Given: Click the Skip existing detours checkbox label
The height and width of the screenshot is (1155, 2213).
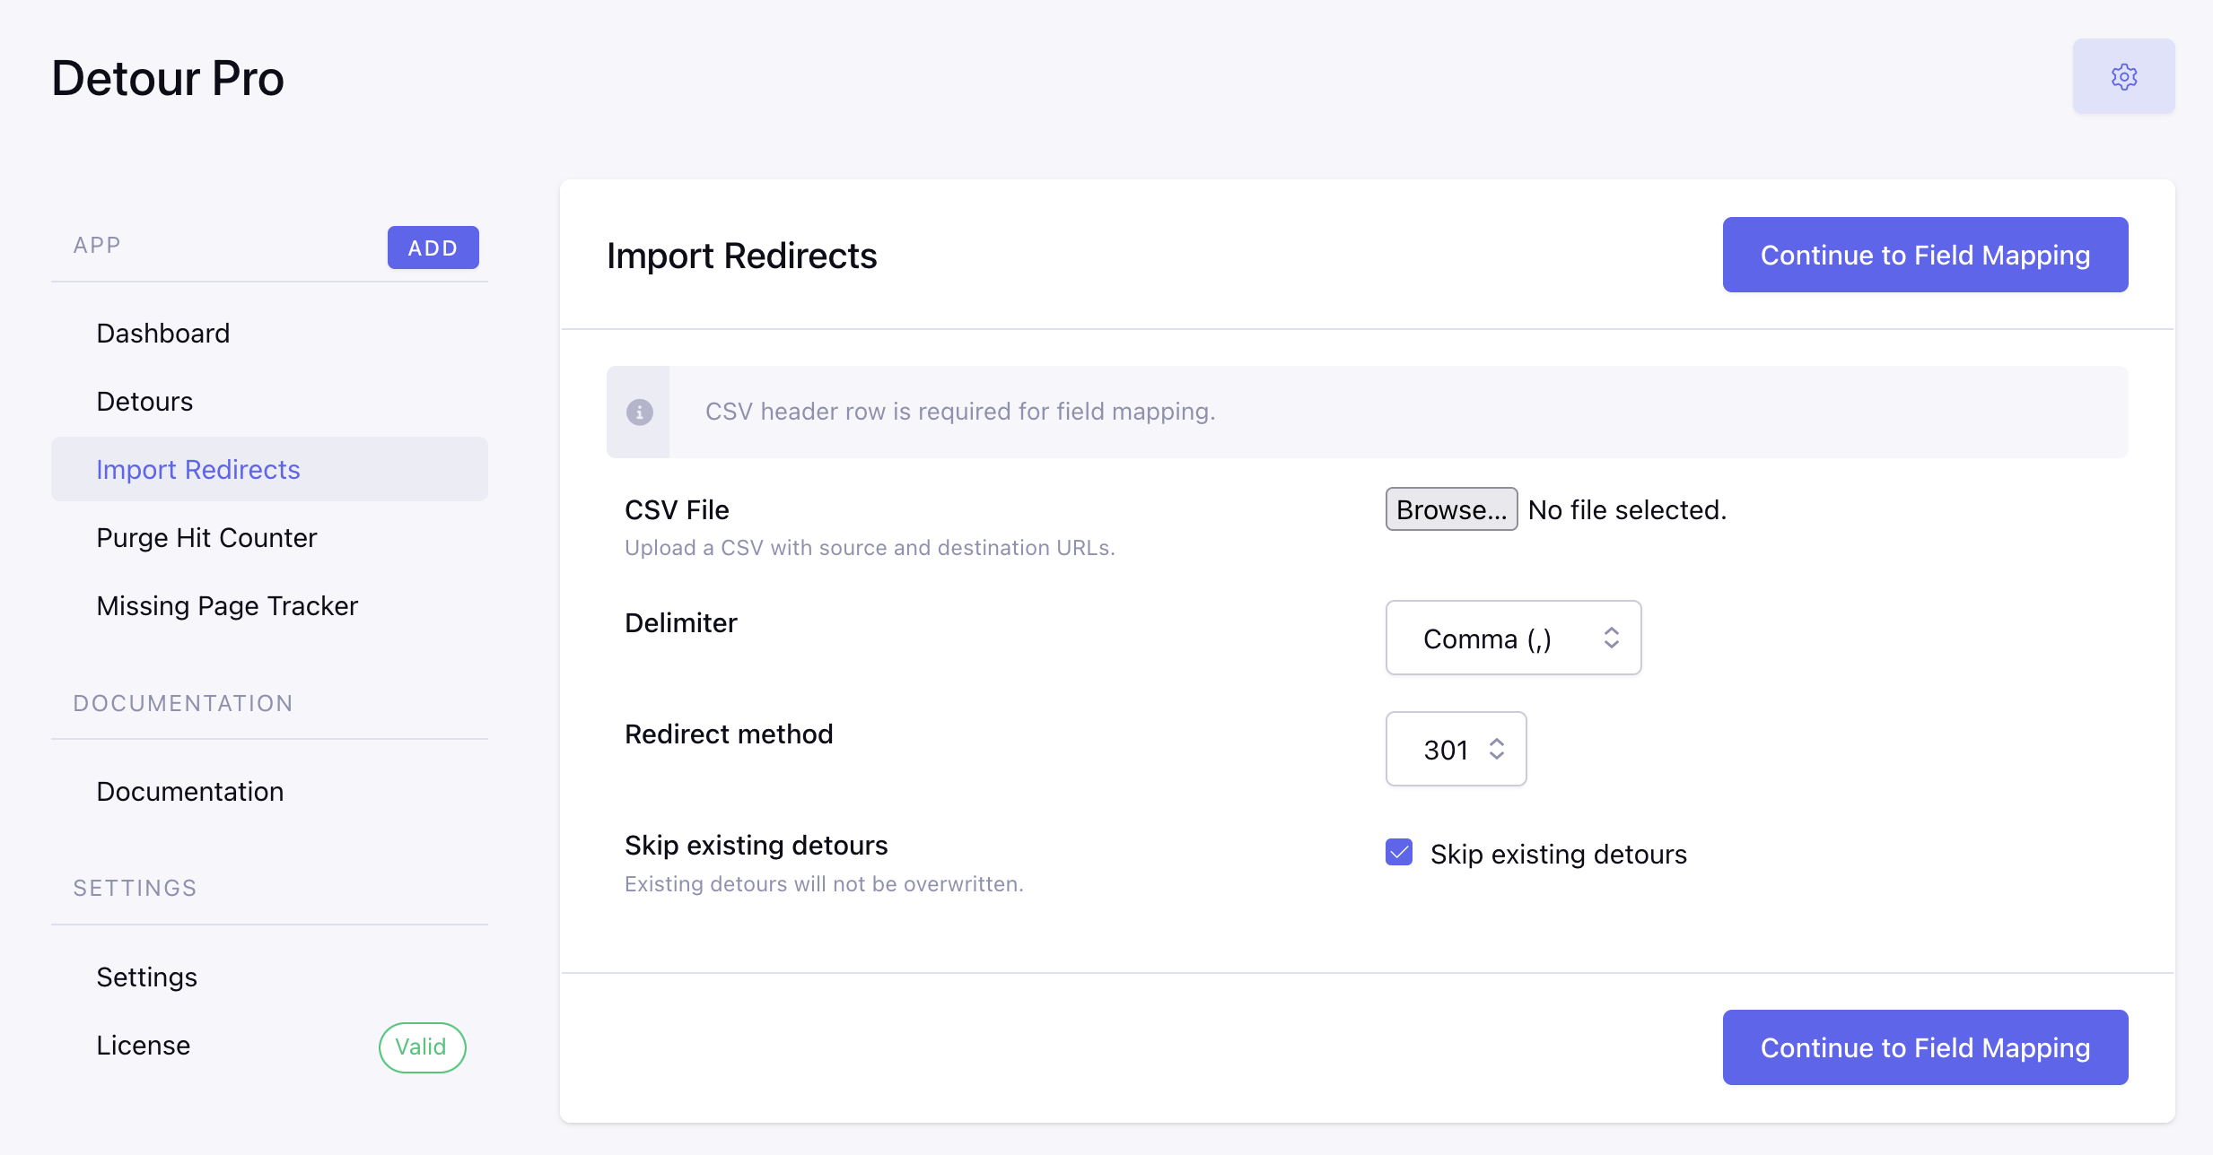Looking at the screenshot, I should tap(1558, 855).
